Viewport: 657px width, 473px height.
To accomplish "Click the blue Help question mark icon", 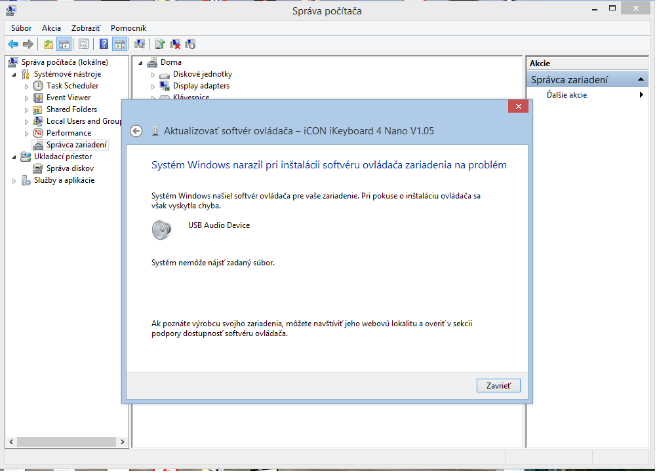I will [x=104, y=44].
